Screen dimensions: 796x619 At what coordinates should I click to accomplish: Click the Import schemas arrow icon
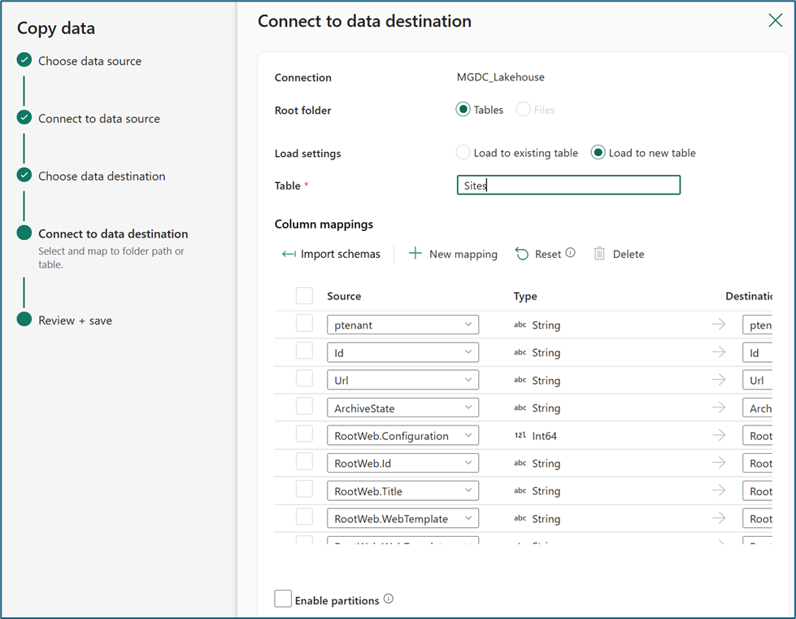[289, 254]
